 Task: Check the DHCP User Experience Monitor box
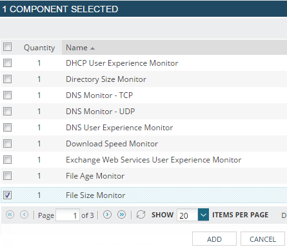tap(7, 63)
